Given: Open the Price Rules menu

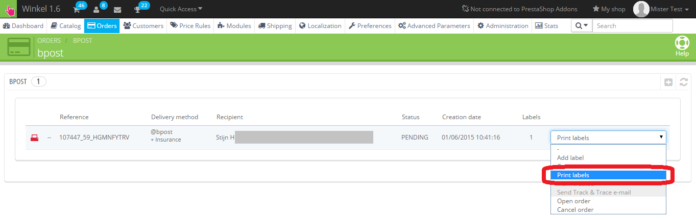Looking at the screenshot, I should click(x=190, y=25).
